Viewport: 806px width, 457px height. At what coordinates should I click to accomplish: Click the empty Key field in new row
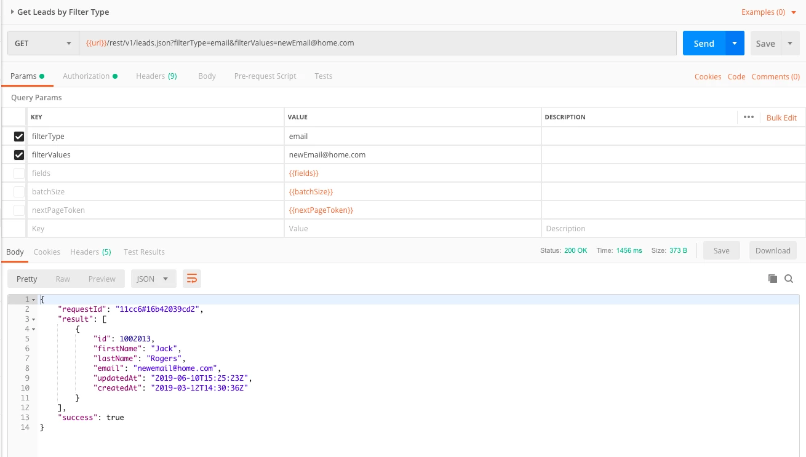tap(155, 228)
